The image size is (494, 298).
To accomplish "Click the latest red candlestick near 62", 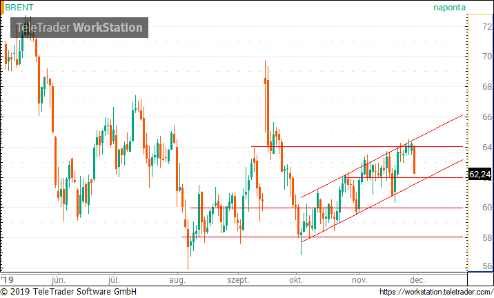I will (414, 159).
